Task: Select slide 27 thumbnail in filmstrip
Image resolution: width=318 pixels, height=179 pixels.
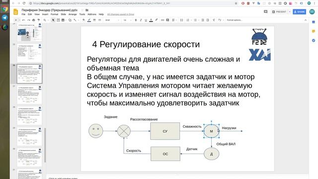Action: [29, 94]
